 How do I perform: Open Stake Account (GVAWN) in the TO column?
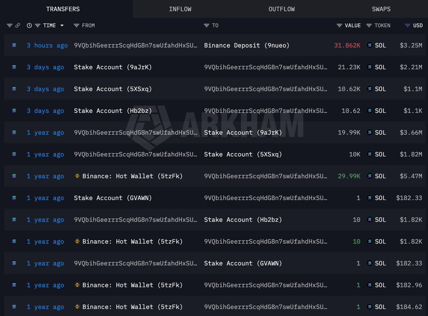243,263
